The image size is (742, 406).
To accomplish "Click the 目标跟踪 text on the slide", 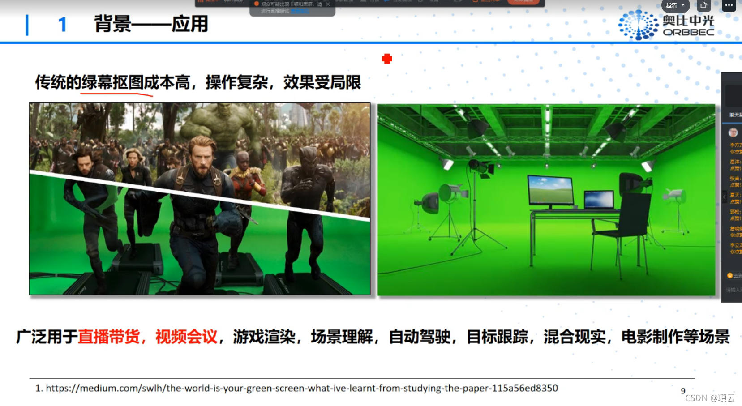I will click(x=498, y=337).
